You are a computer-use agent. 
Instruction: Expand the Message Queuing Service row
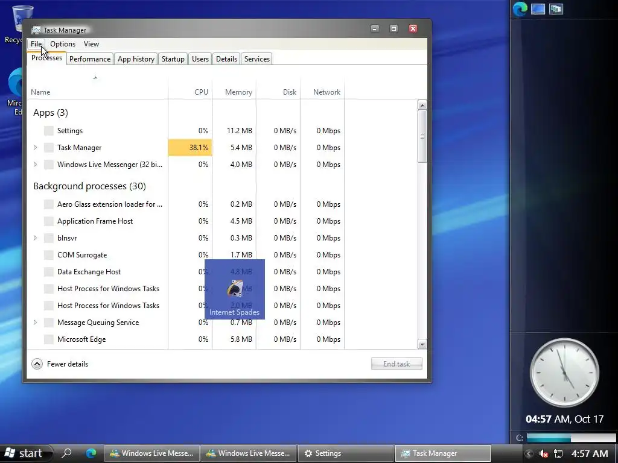[35, 323]
